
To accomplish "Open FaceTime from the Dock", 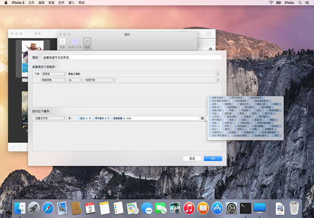I will (161, 208).
